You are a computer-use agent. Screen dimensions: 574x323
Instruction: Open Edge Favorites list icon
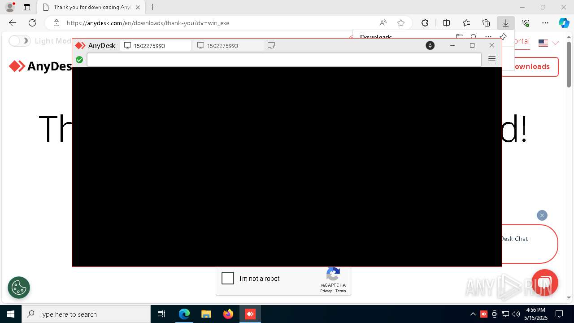(466, 23)
